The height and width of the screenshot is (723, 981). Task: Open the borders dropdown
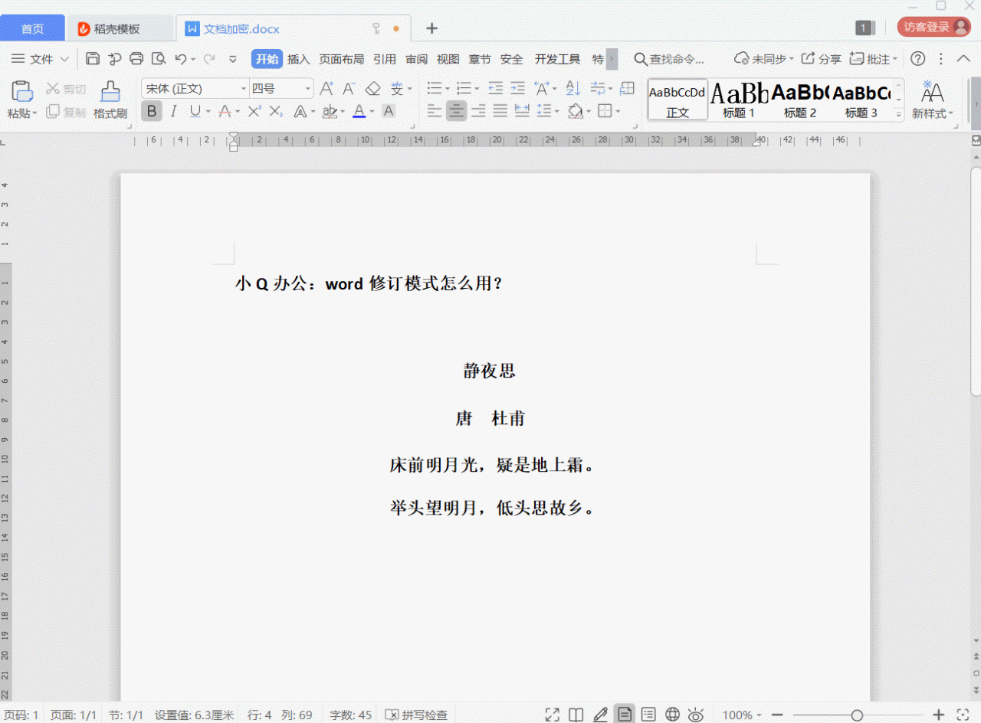618,112
